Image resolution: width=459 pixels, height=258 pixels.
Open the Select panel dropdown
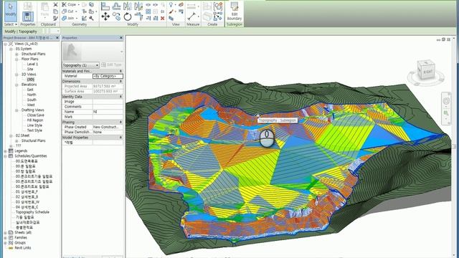[11, 24]
